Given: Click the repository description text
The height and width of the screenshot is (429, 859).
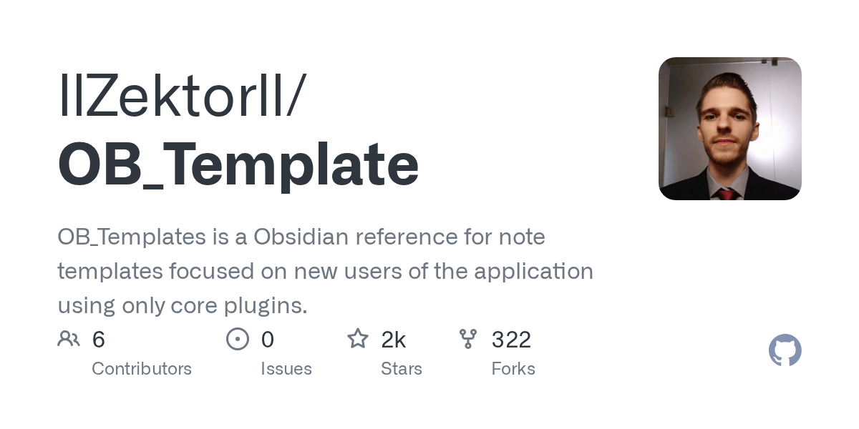Looking at the screenshot, I should 326,271.
